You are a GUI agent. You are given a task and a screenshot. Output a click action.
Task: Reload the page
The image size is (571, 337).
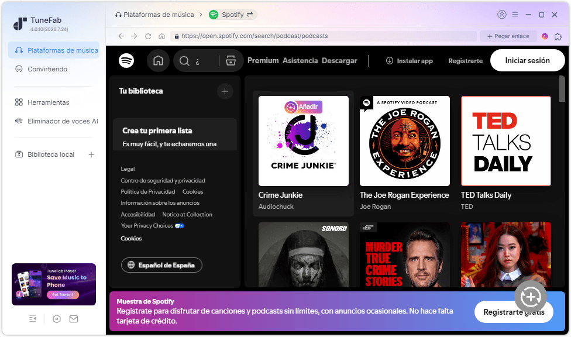pos(148,36)
